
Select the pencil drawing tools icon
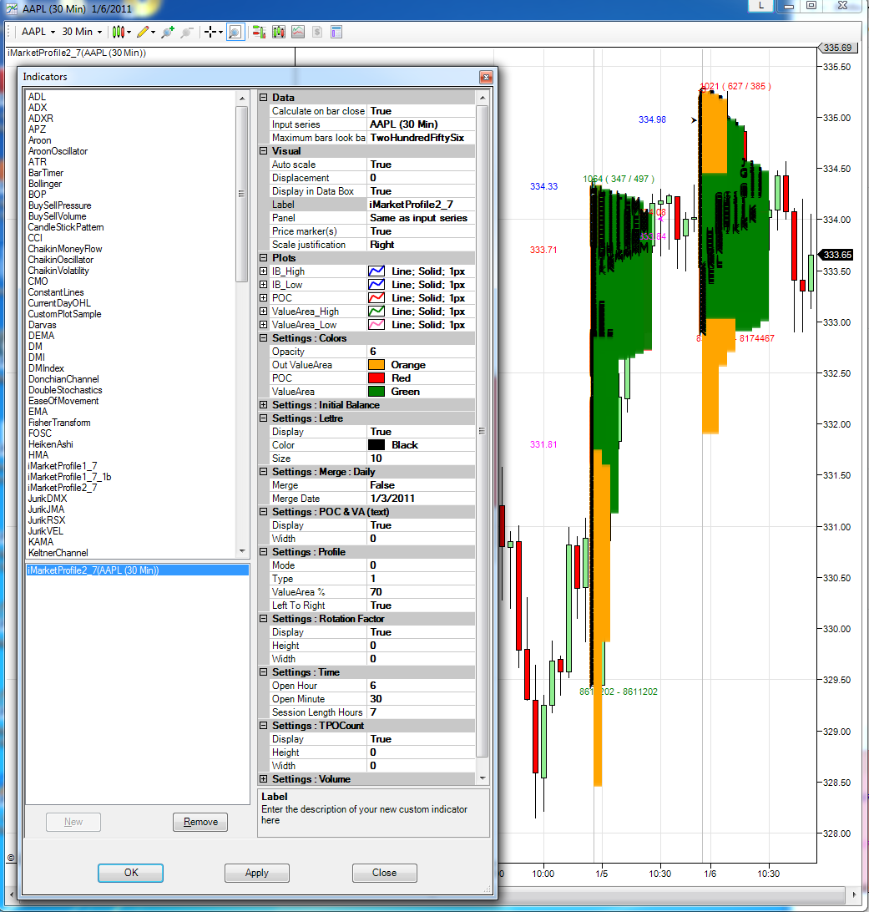143,32
